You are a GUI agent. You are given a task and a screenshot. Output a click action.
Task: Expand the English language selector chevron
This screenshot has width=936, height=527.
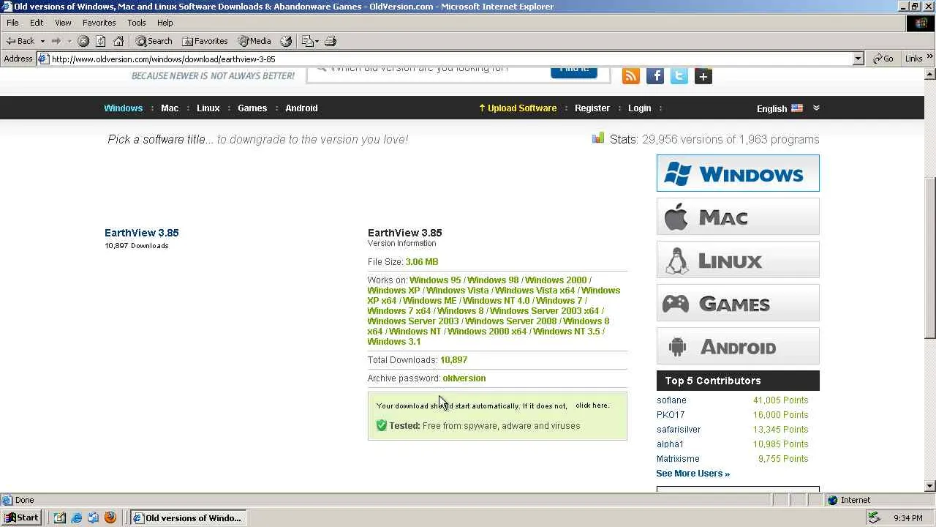click(816, 108)
